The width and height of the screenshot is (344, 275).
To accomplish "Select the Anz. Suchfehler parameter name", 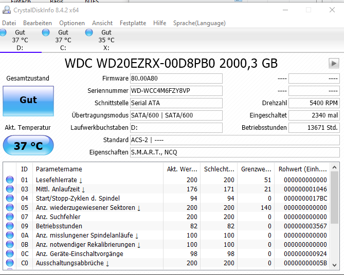I will (58, 217).
